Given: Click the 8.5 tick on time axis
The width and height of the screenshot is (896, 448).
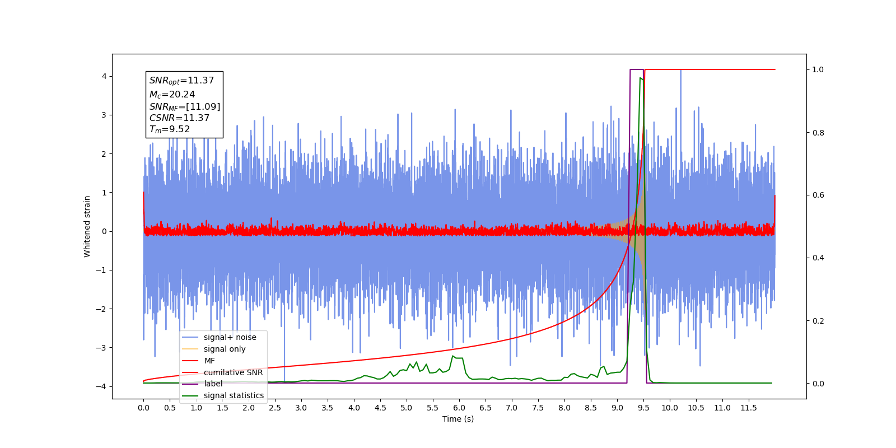Looking at the screenshot, I should tap(591, 408).
